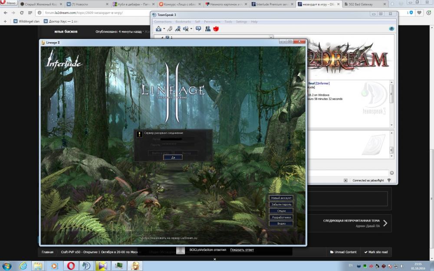
Task: Click the TeamSpeak emoji smiley icon
Action: 392,173
